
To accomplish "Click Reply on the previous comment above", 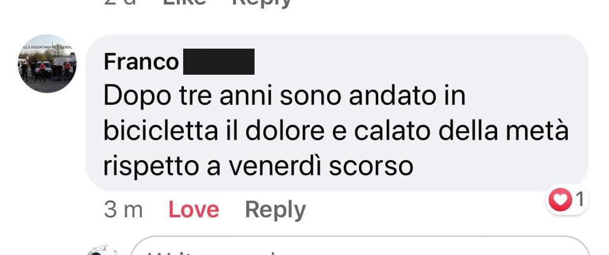I will point(262,3).
